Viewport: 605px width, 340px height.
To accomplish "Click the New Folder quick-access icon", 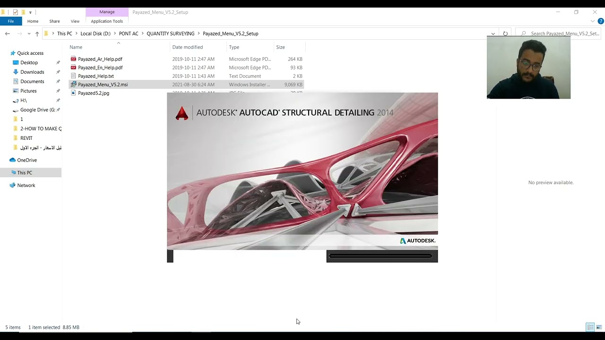I will coord(23,12).
